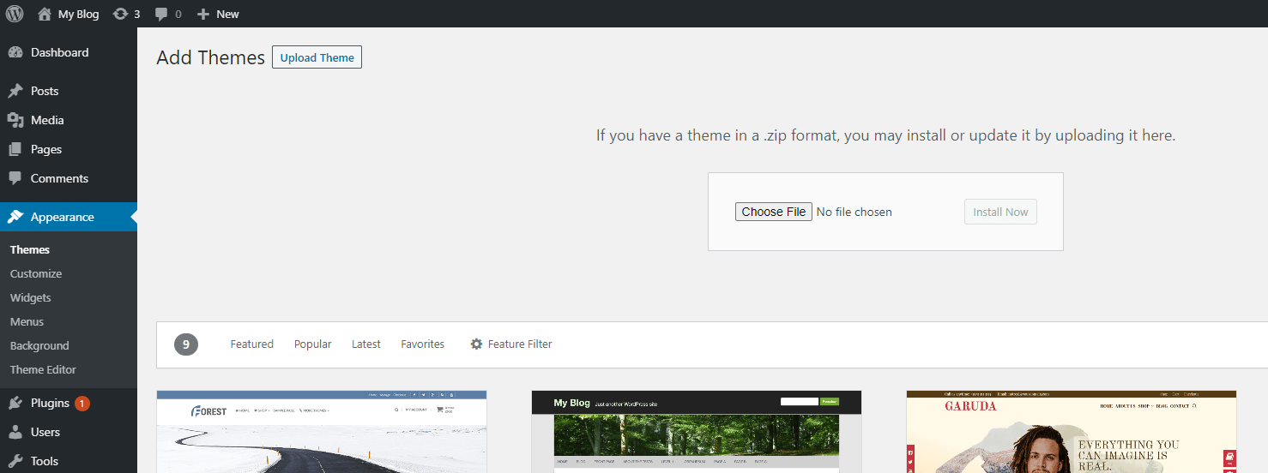Select the My Blog forest theme thumbnail

click(x=697, y=432)
